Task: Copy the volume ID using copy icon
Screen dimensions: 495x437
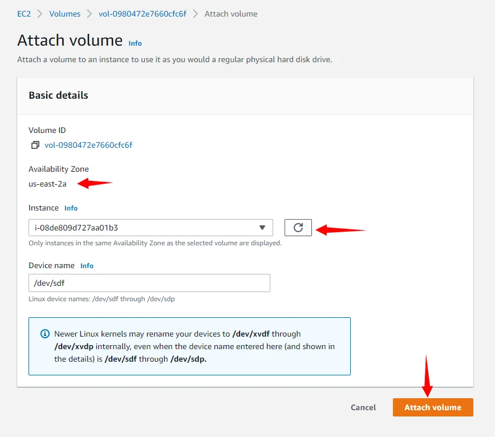Action: [35, 145]
